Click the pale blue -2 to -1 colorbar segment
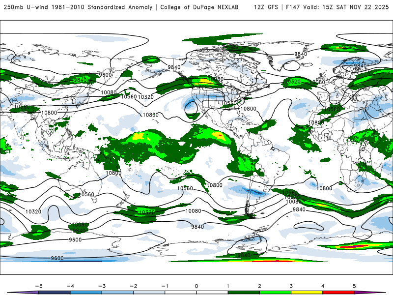The width and height of the screenshot is (393, 295). 149,293
